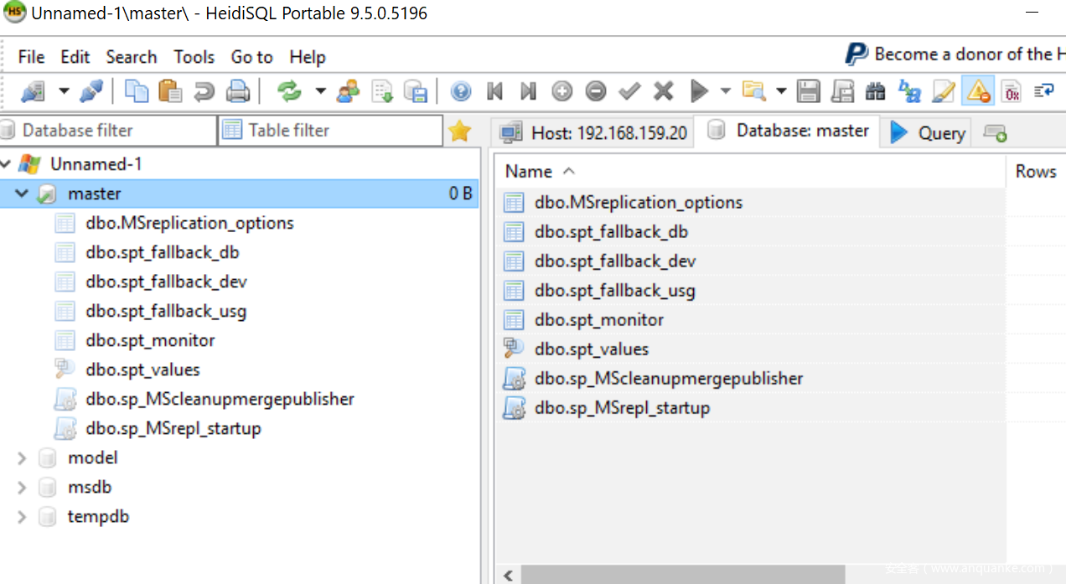
Task: Switch to the Query tab
Action: tap(927, 132)
